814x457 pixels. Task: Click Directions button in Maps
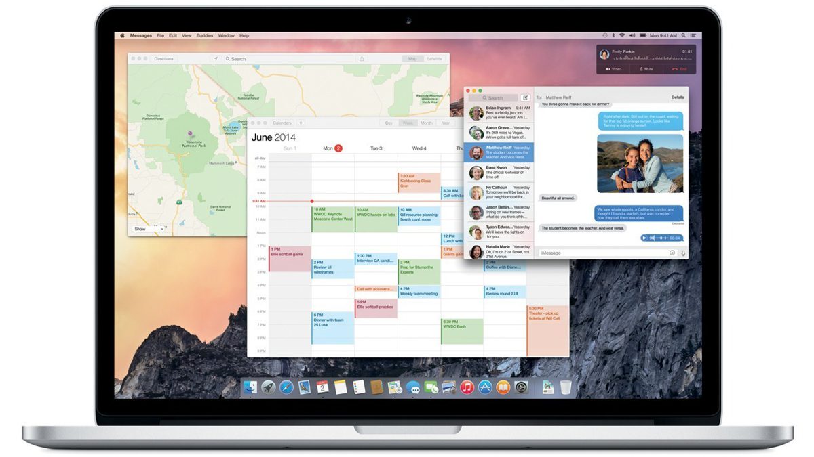coord(163,59)
